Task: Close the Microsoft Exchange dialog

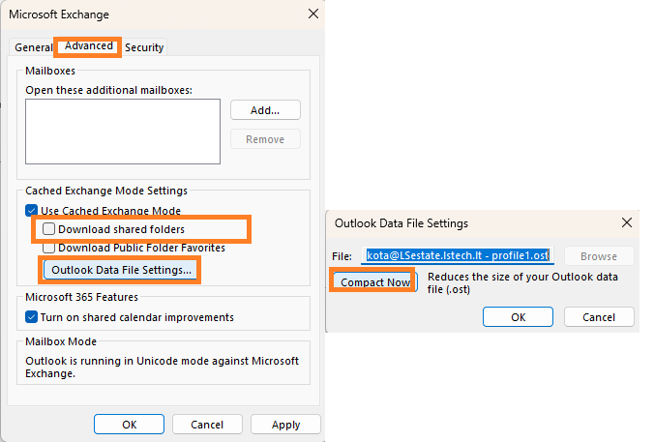Action: (313, 14)
